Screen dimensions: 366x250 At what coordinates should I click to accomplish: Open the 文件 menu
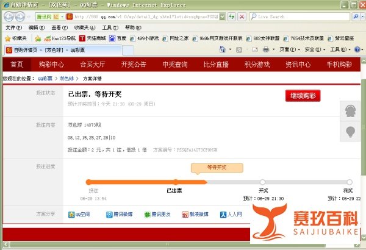pos(14,28)
